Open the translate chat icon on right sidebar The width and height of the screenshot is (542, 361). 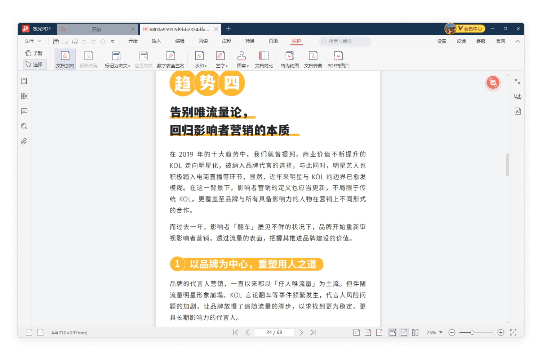click(518, 96)
